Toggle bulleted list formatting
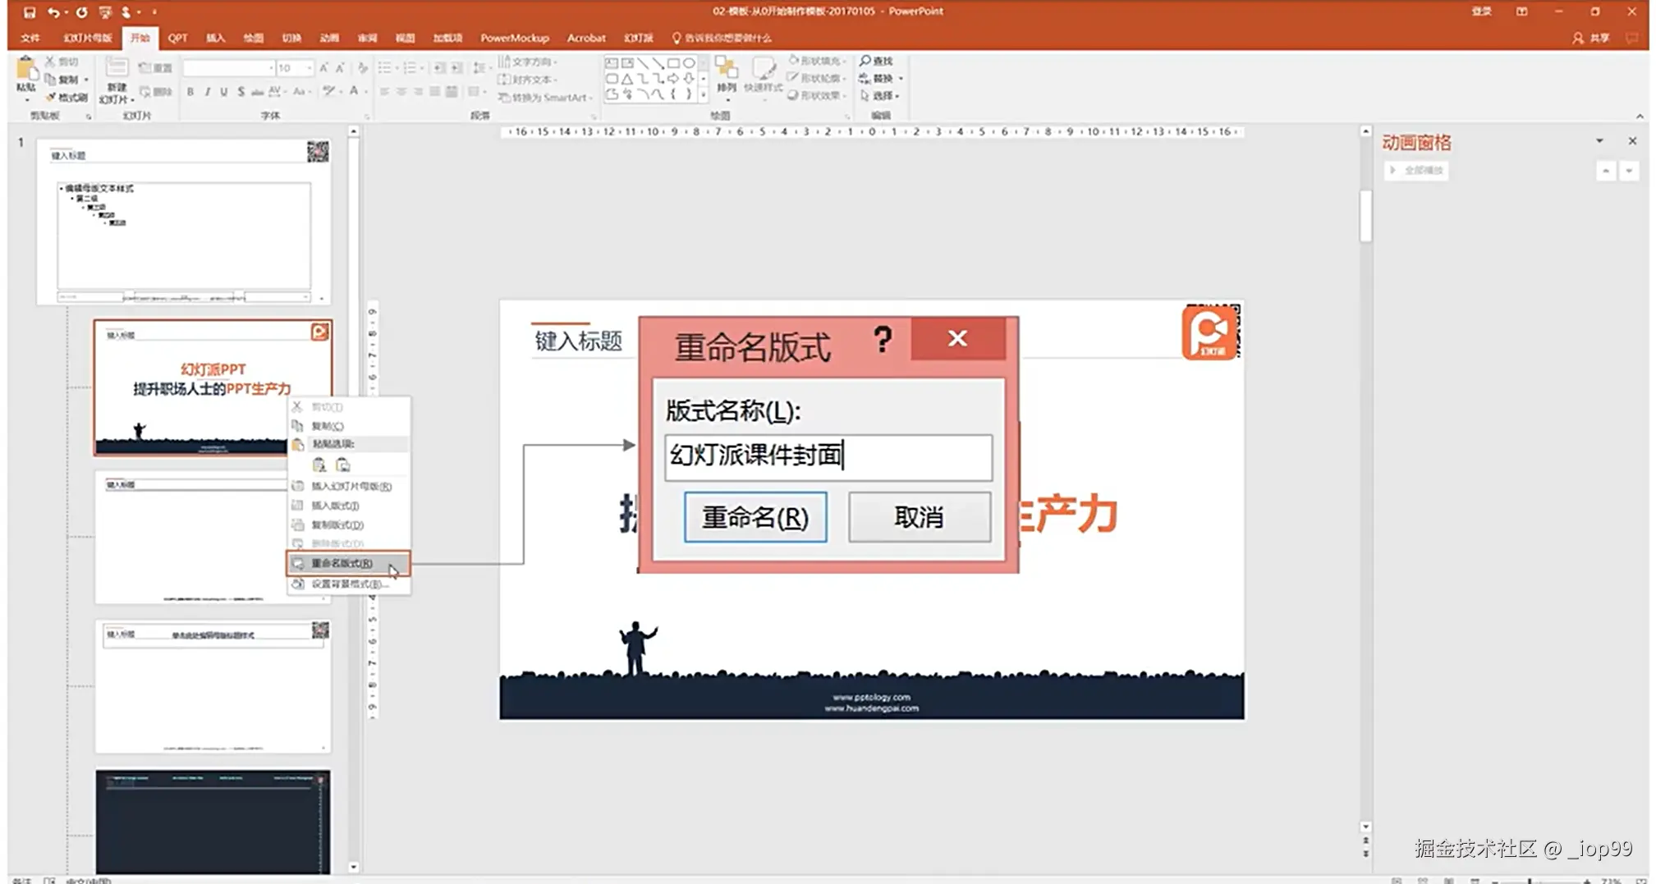The height and width of the screenshot is (884, 1656). coord(385,68)
